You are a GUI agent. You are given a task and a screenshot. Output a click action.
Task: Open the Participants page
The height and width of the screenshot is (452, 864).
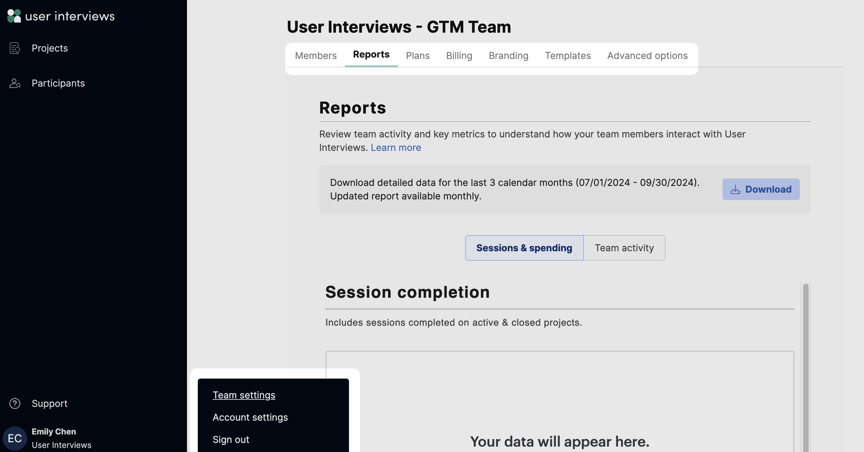click(58, 83)
